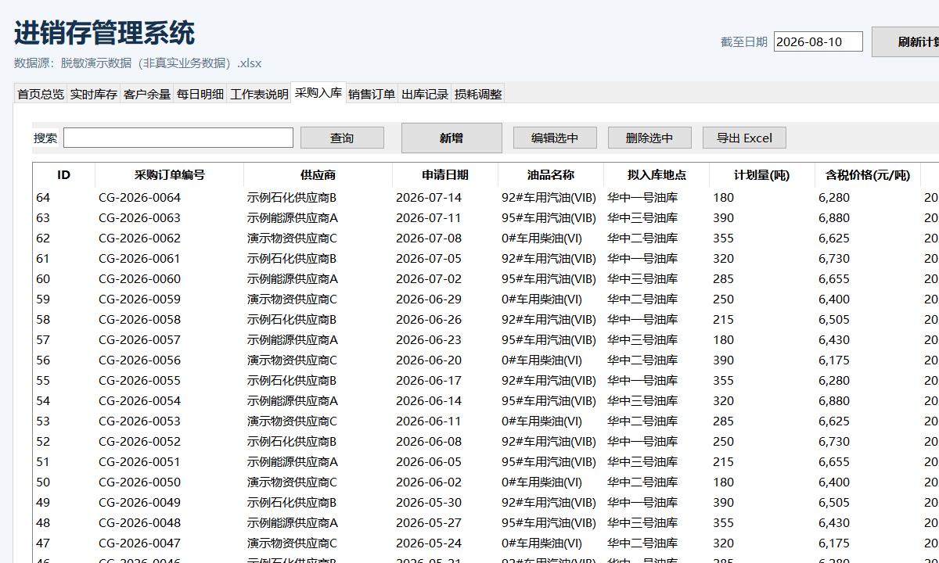Viewport: 939px width, 563px height.
Task: Select order cell CG-2026-0058
Action: pyautogui.click(x=139, y=319)
